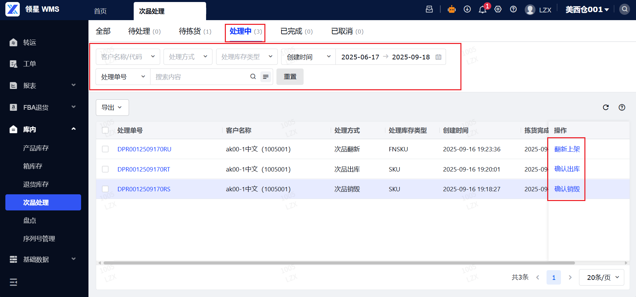This screenshot has width=636, height=297.
Task: Open the print/inbox icon in the header
Action: (x=429, y=9)
